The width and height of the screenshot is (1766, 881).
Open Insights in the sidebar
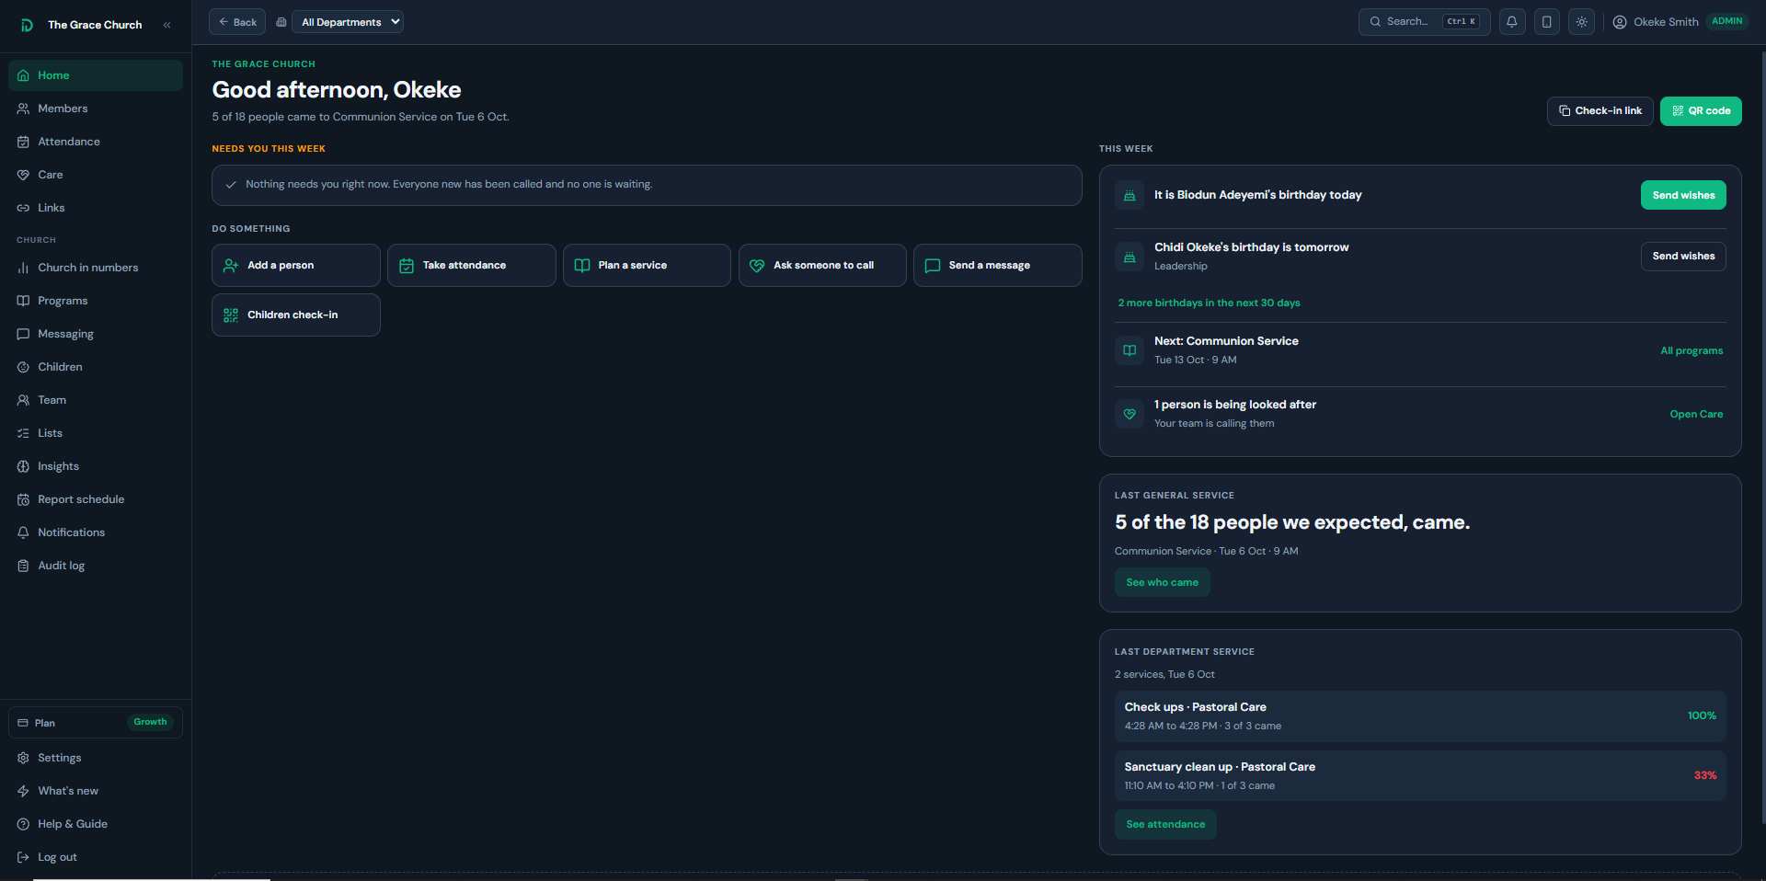click(96, 466)
